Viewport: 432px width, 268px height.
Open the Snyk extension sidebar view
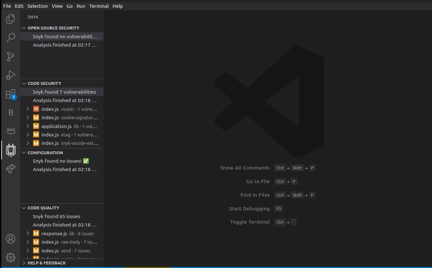click(x=11, y=150)
